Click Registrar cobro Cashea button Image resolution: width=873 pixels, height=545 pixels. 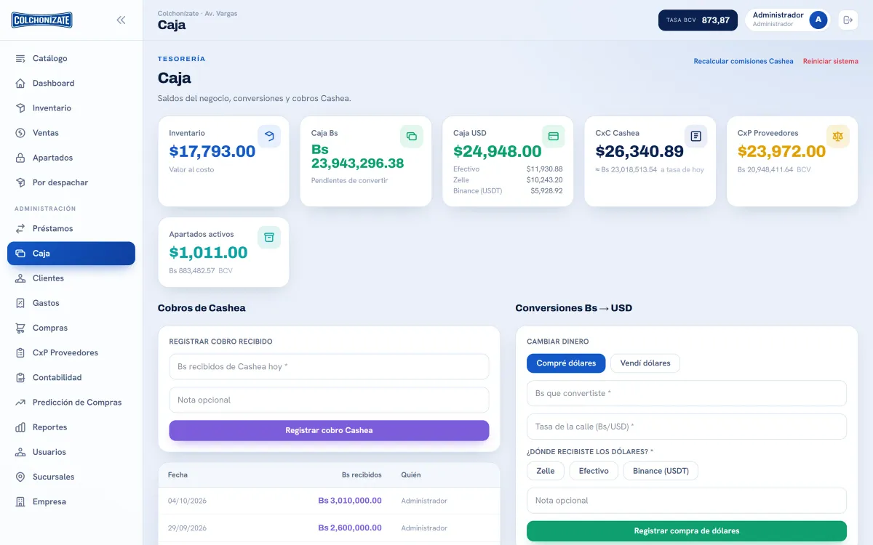pyautogui.click(x=329, y=430)
